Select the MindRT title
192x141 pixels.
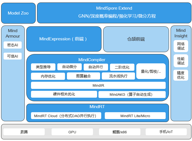pyautogui.click(x=97, y=107)
